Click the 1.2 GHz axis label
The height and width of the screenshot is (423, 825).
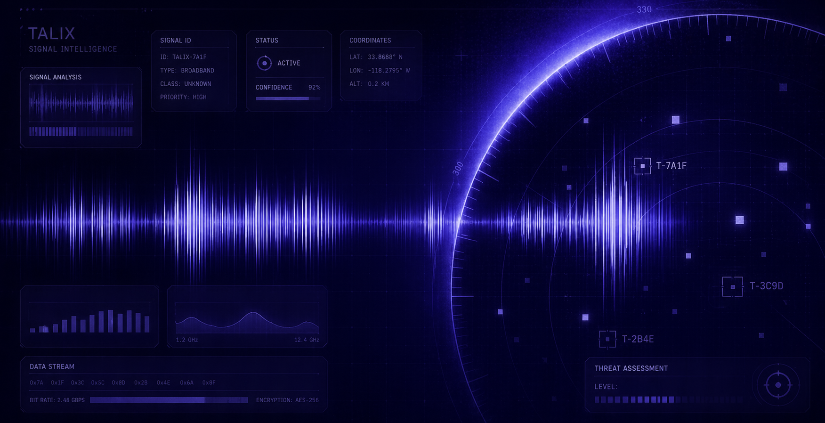pyautogui.click(x=186, y=340)
